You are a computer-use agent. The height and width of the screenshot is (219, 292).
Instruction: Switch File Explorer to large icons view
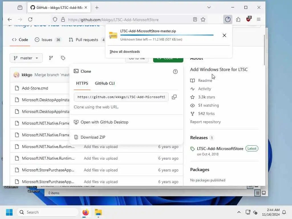coord(264,193)
